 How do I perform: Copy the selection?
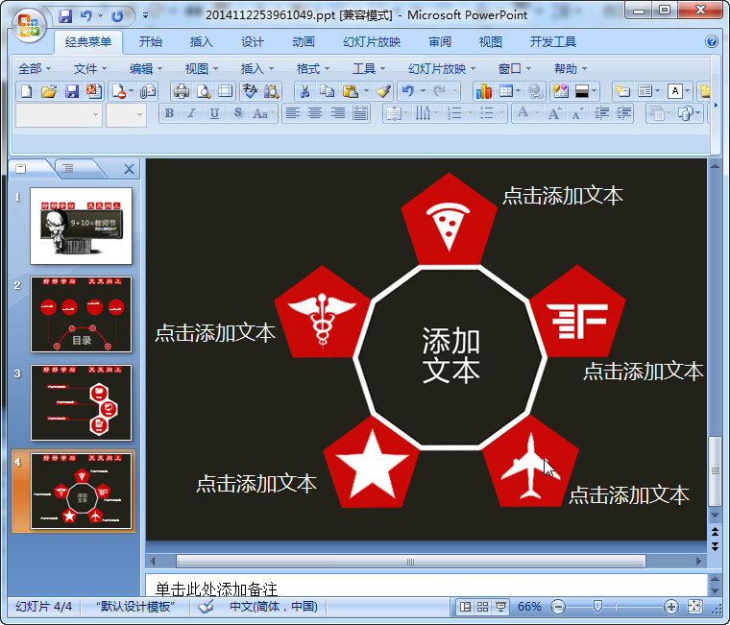[x=328, y=91]
